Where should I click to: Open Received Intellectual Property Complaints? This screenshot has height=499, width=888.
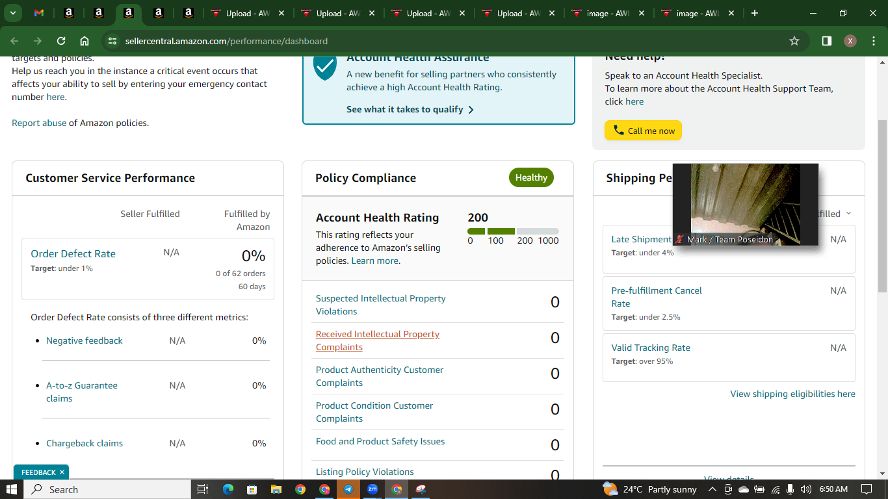pyautogui.click(x=378, y=340)
